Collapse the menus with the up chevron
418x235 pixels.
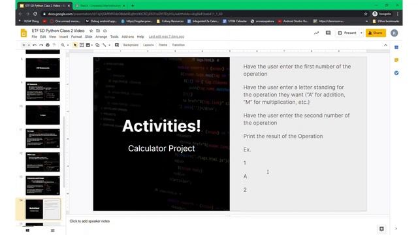tap(385, 45)
